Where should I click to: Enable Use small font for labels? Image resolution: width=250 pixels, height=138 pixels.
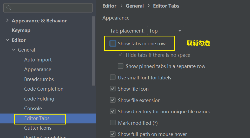pyautogui.click(x=113, y=78)
